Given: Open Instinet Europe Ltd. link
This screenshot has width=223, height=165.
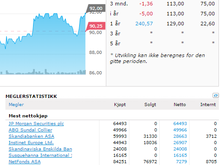Looking at the screenshot, I should (31, 143).
